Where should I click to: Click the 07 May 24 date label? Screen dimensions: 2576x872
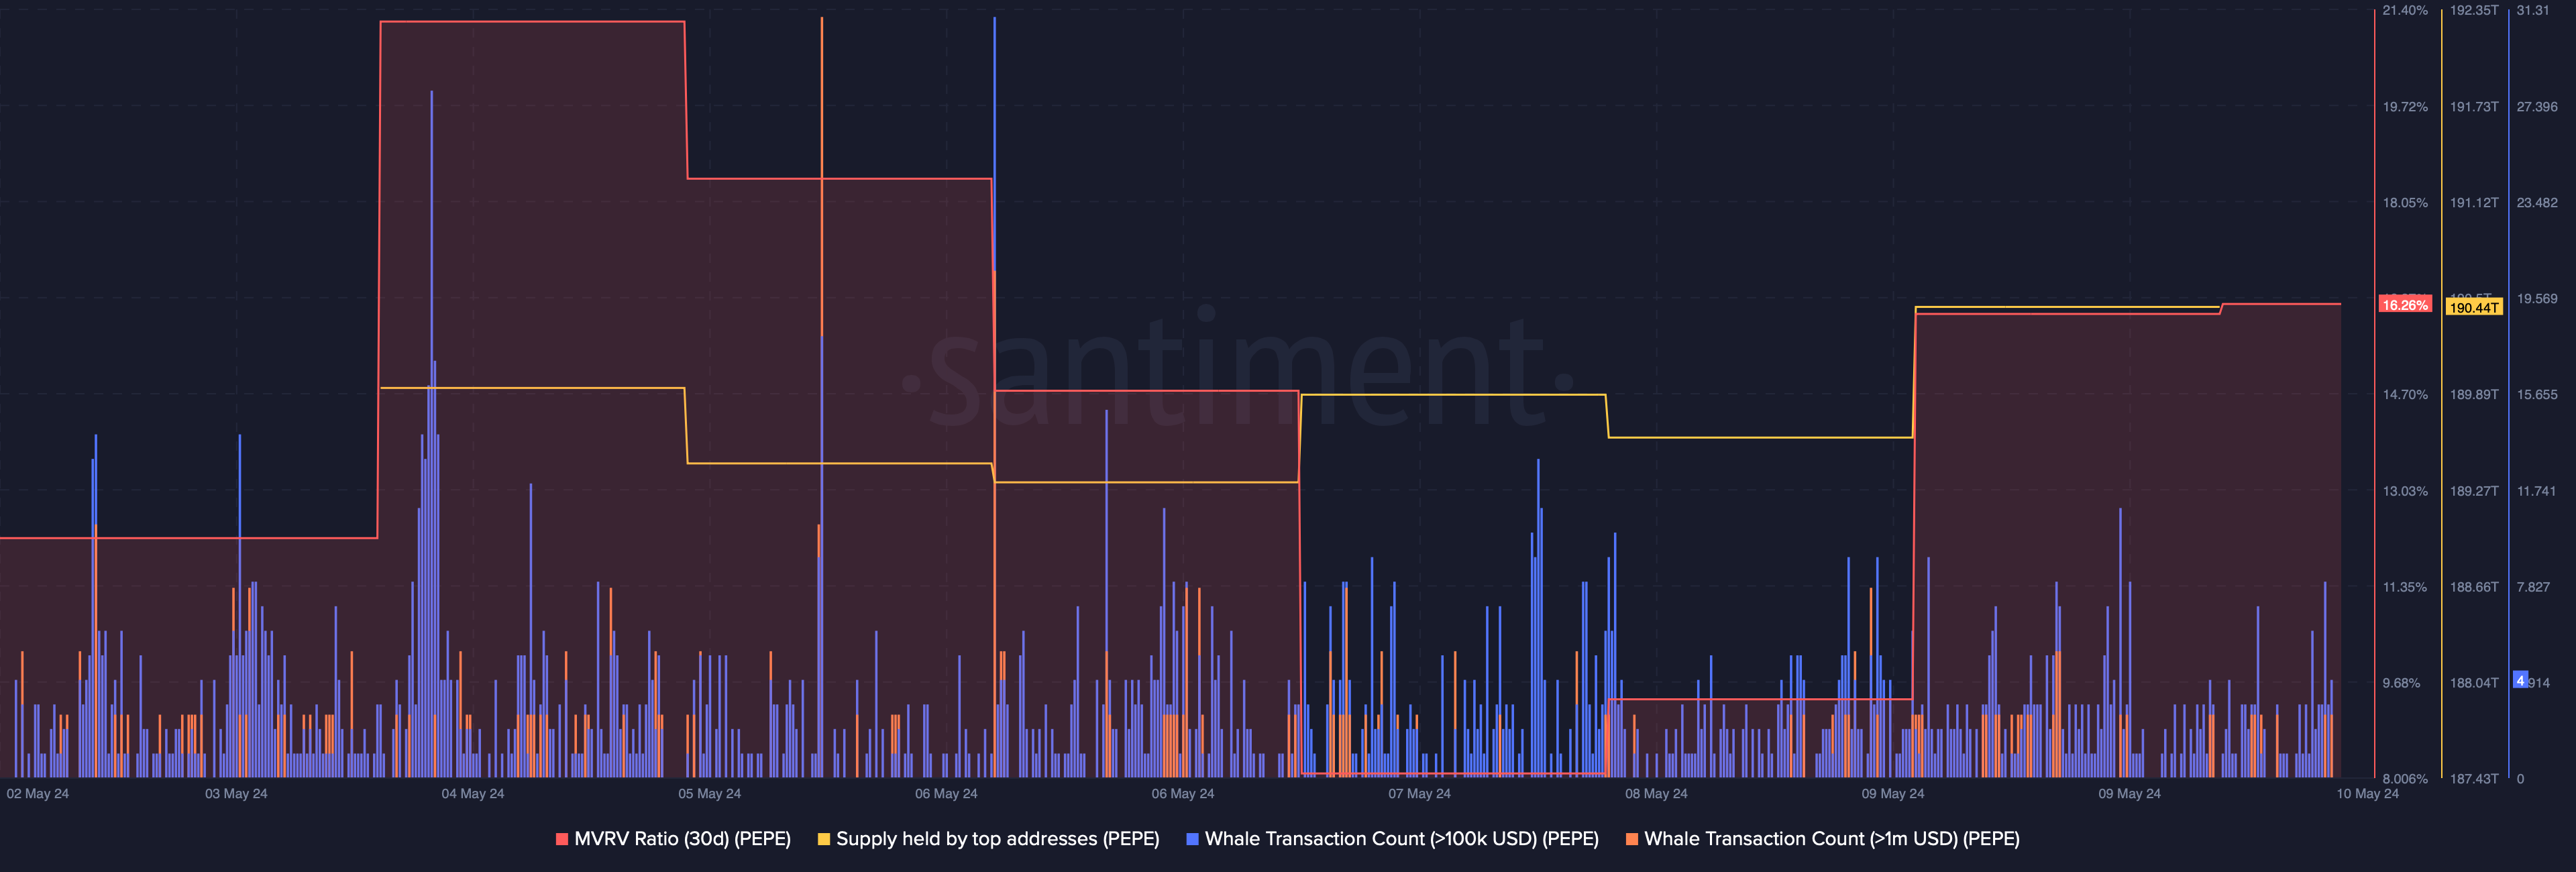pyautogui.click(x=1419, y=794)
